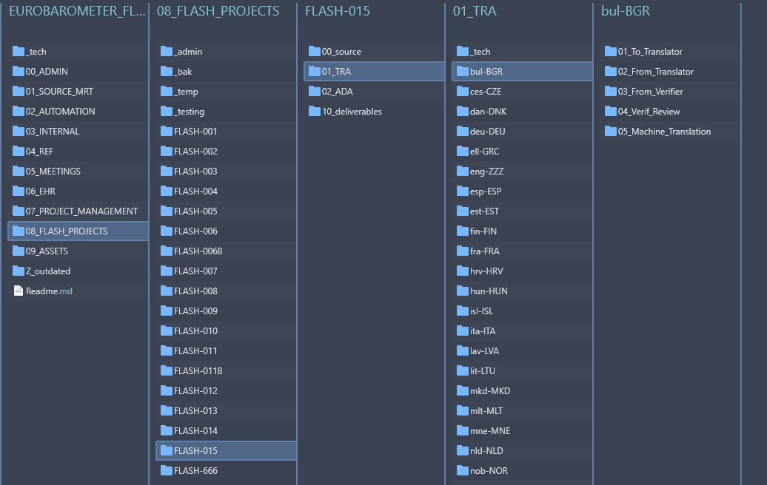Click the _bak folder icon
Image resolution: width=767 pixels, height=485 pixels.
[x=167, y=71]
